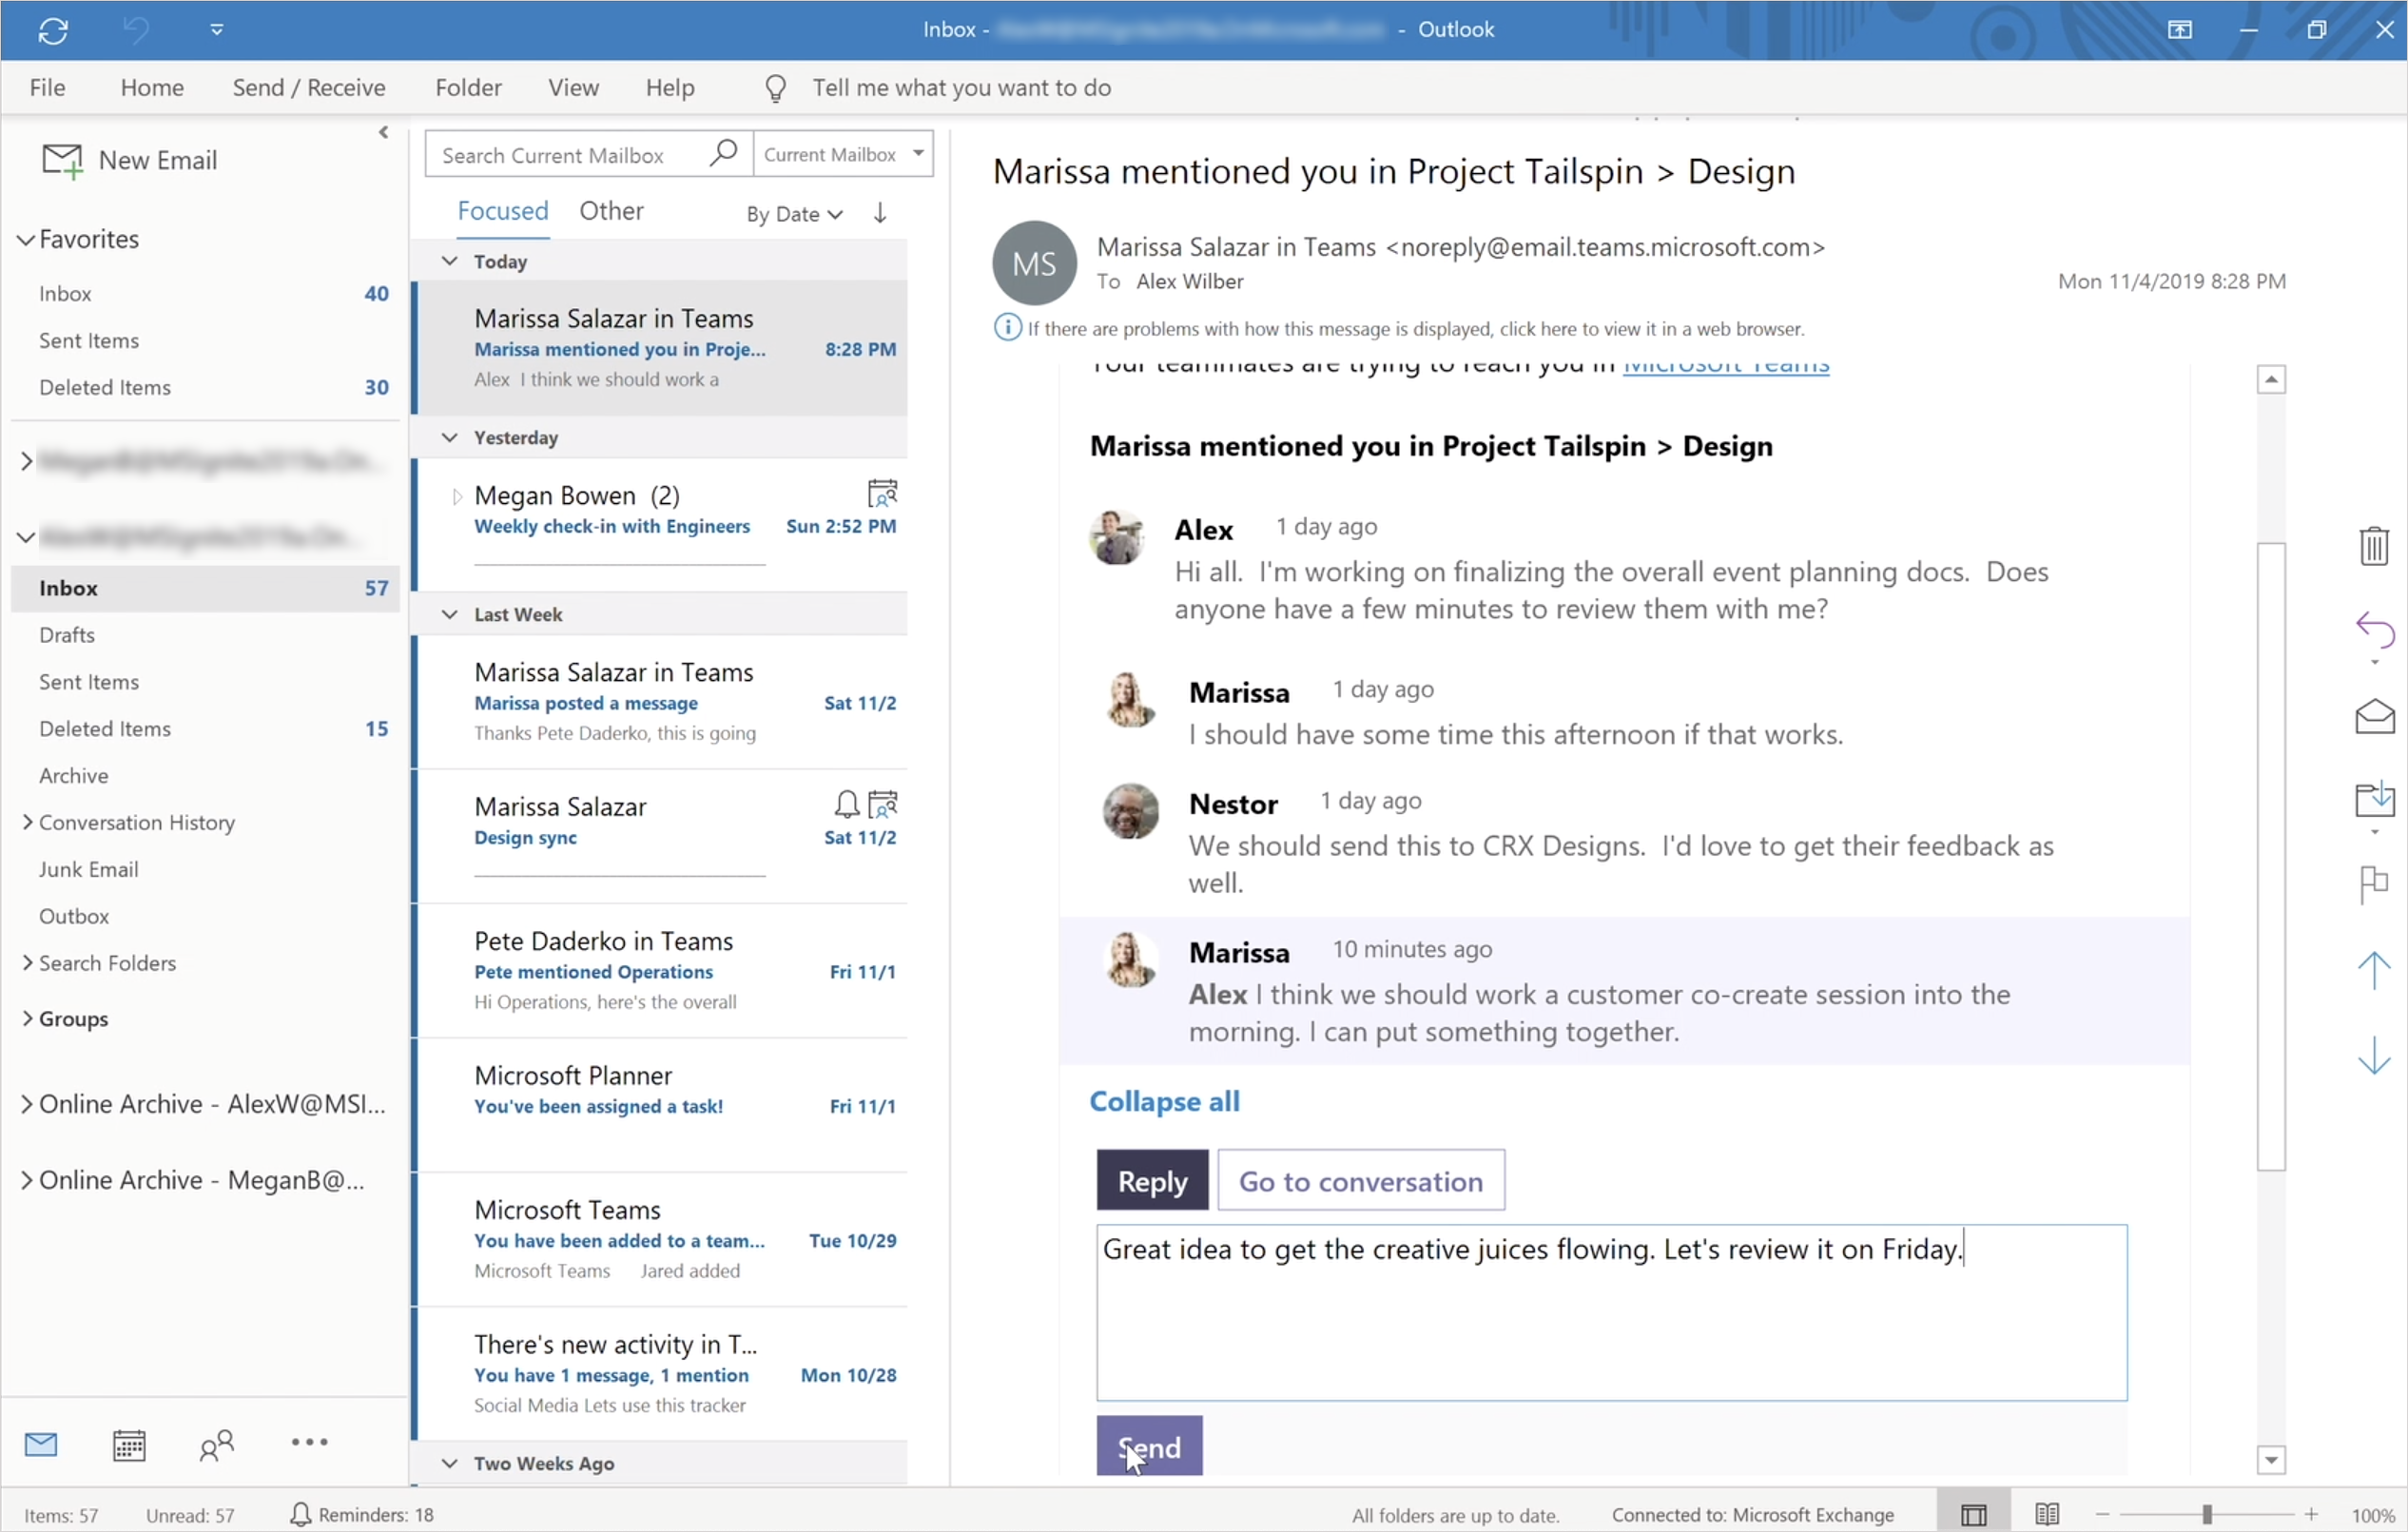Image resolution: width=2408 pixels, height=1532 pixels.
Task: Expand the Groups node
Action: pos(27,1019)
